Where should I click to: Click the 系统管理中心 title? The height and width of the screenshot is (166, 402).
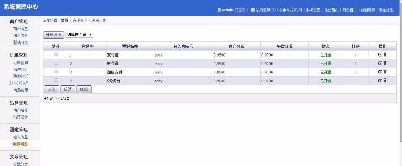pos(21,7)
